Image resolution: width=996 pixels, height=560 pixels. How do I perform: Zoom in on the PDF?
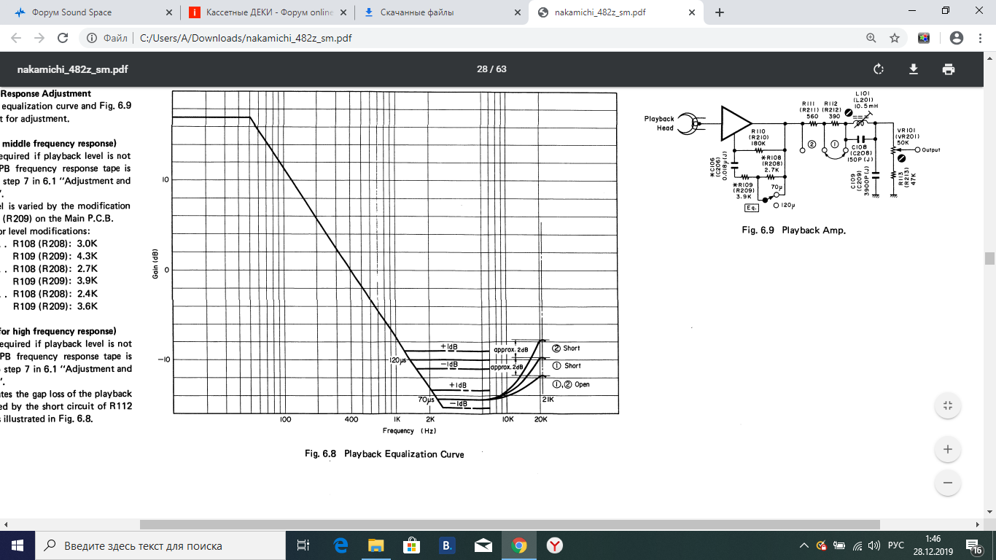tap(948, 449)
